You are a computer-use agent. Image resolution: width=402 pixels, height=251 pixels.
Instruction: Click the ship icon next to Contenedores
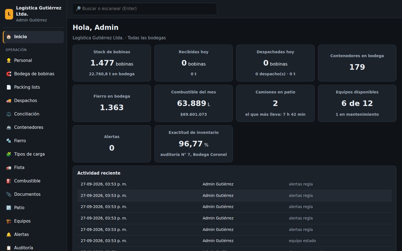pyautogui.click(x=9, y=127)
